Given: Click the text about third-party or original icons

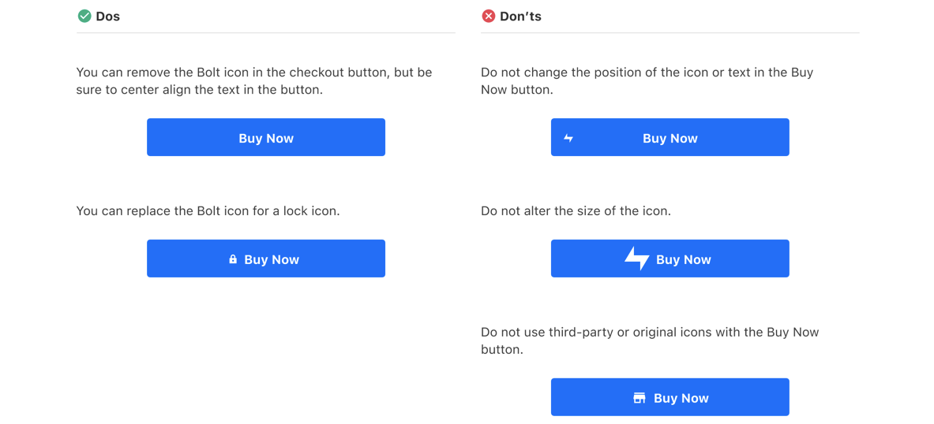Looking at the screenshot, I should [x=650, y=341].
